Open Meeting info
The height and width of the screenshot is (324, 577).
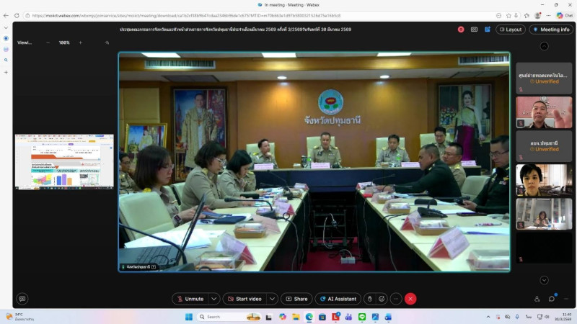[x=551, y=30]
